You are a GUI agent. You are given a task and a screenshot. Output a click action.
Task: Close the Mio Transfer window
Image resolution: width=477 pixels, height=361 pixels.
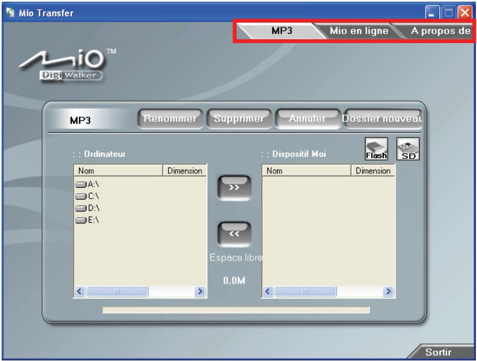pyautogui.click(x=465, y=13)
